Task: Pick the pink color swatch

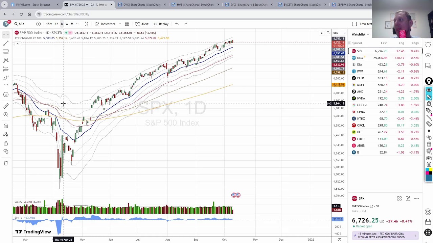Action: 427,173
